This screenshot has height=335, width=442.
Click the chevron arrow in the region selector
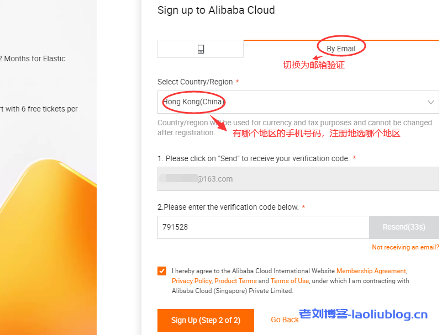click(431, 102)
